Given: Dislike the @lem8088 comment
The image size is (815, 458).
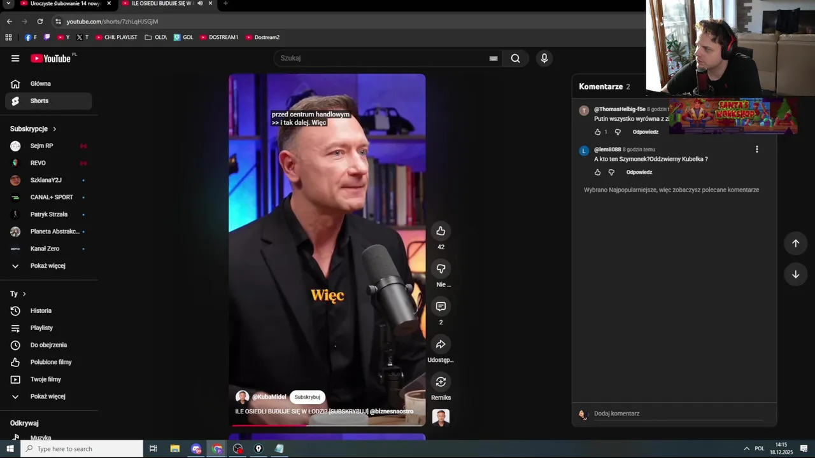Looking at the screenshot, I should [611, 172].
